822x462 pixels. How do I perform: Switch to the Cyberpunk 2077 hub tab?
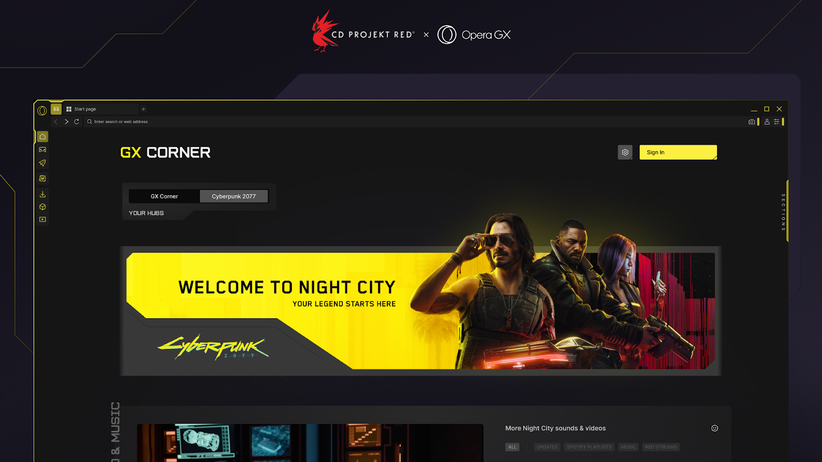234,196
